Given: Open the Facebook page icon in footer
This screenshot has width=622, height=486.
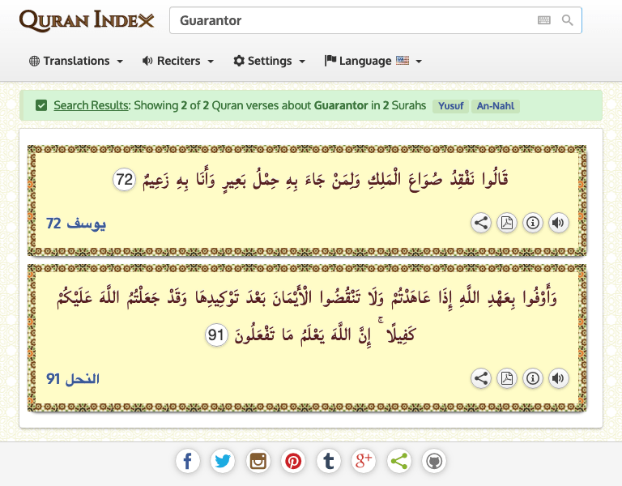Looking at the screenshot, I should pos(187,462).
